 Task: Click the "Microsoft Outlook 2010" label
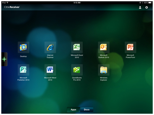pyautogui.click(x=104, y=56)
